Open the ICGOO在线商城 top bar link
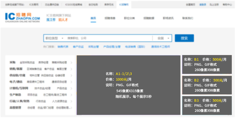The height and width of the screenshot is (118, 236). [x=74, y=5]
